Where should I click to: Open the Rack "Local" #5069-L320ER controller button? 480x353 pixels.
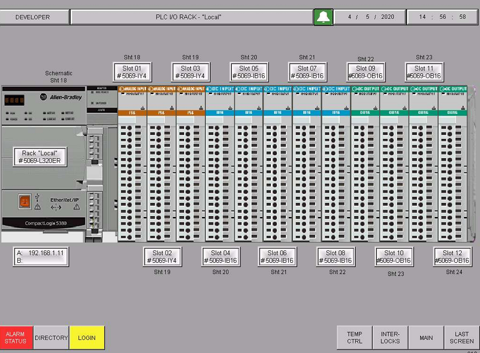click(40, 157)
